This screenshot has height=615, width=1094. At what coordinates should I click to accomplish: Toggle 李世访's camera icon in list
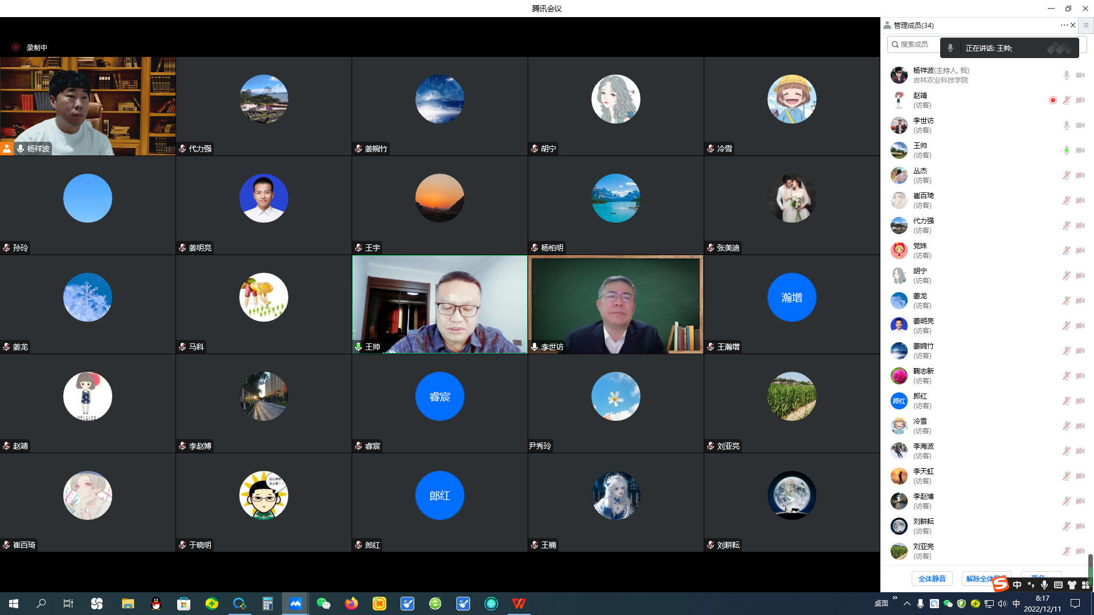tap(1080, 125)
